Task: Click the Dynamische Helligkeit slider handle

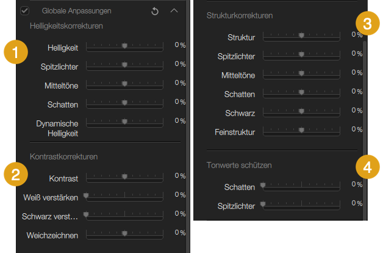Action: (124, 122)
